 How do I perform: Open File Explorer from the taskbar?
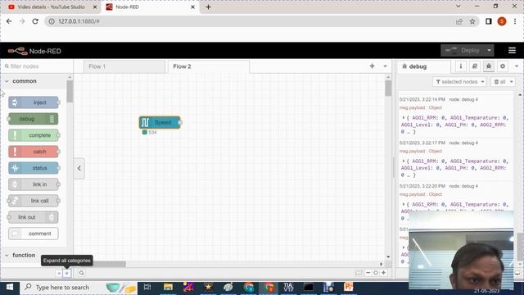[168, 287]
